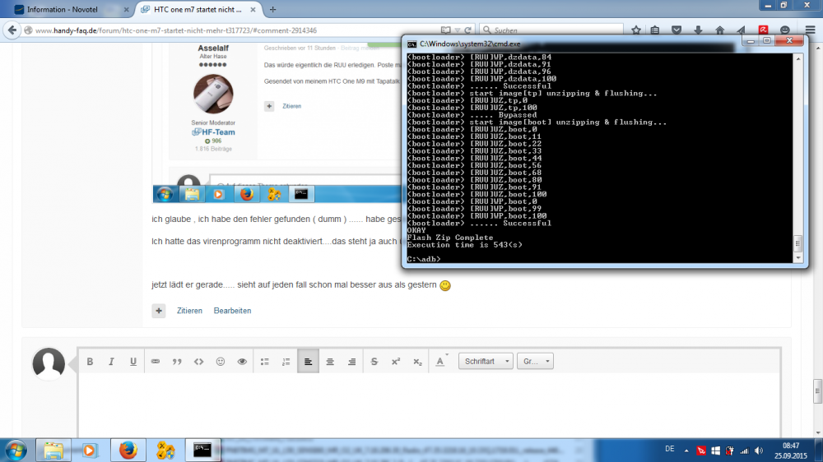Insert a bulleted list
Screen dimensions: 823x462
click(265, 361)
